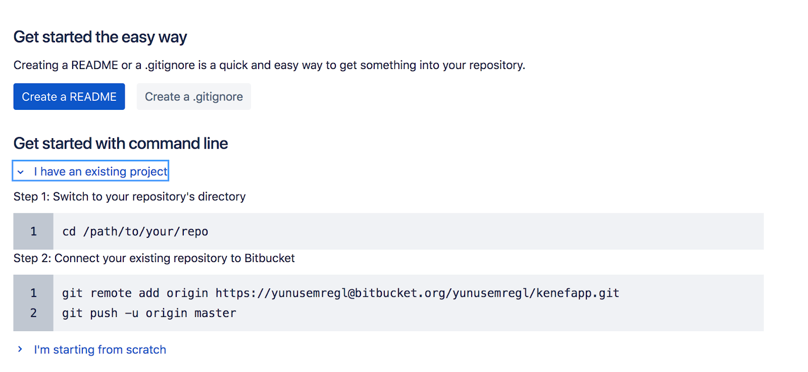Image resolution: width=808 pixels, height=372 pixels.
Task: Click the README or .gitignore description paragraph
Action: coord(269,66)
